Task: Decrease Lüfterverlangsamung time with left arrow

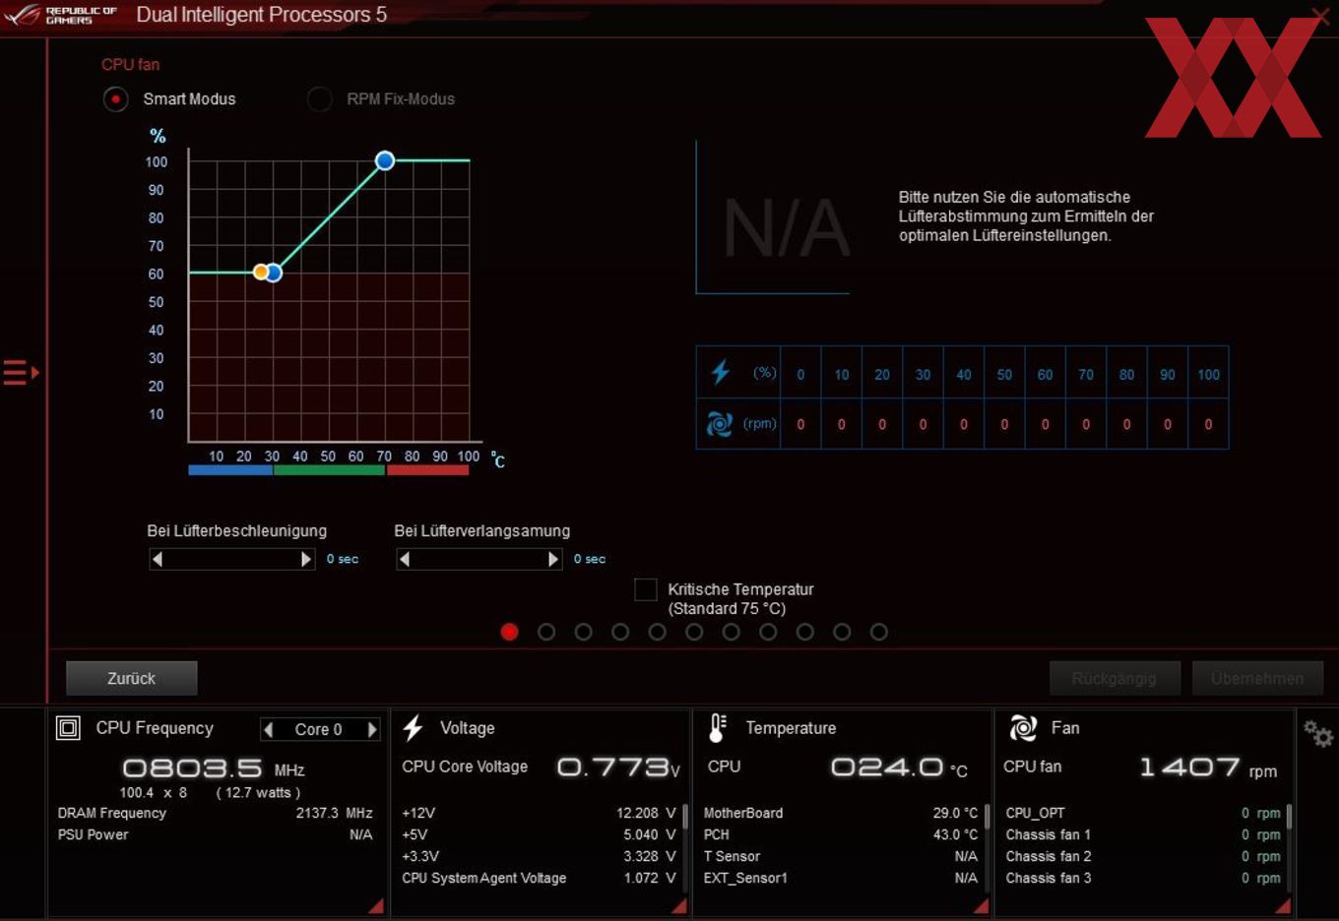Action: pos(404,559)
